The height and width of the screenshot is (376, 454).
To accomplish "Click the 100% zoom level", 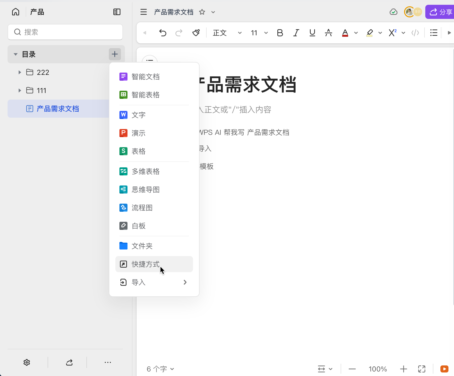I will tap(378, 369).
